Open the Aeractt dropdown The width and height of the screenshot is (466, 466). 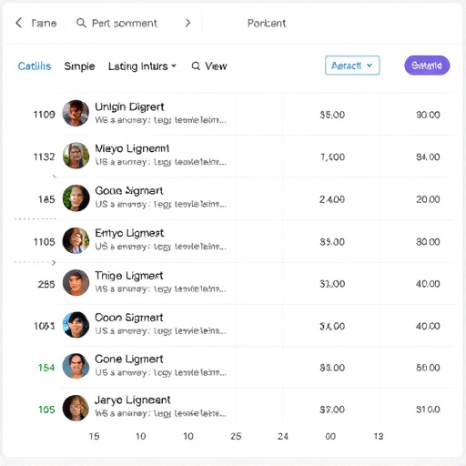(x=352, y=66)
